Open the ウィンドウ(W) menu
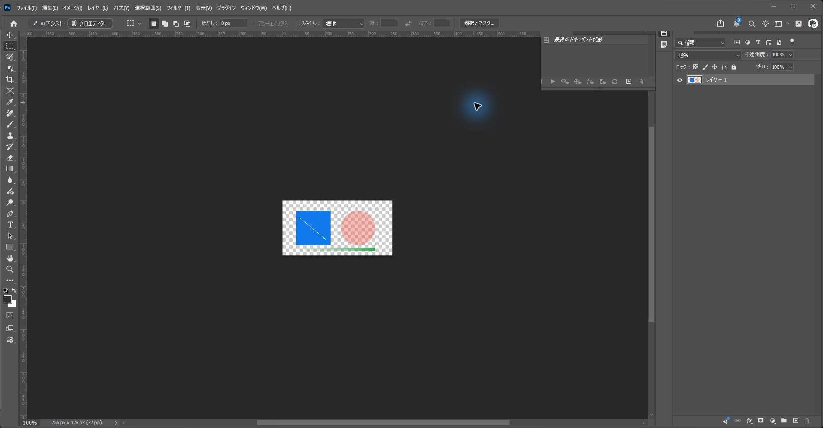 coord(254,8)
